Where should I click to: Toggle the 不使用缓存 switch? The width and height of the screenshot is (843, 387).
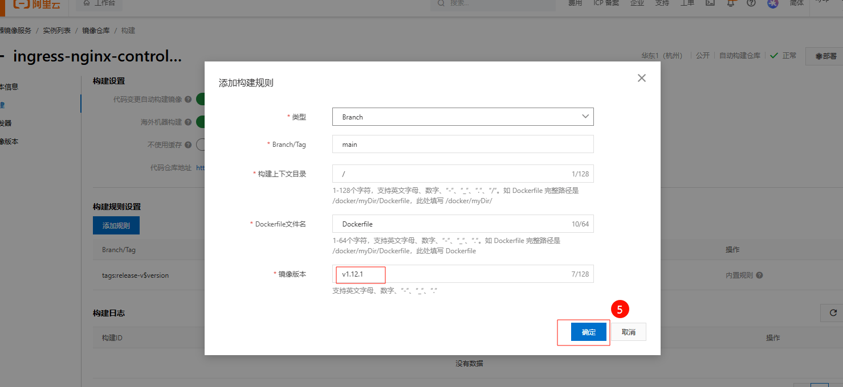pyautogui.click(x=201, y=145)
